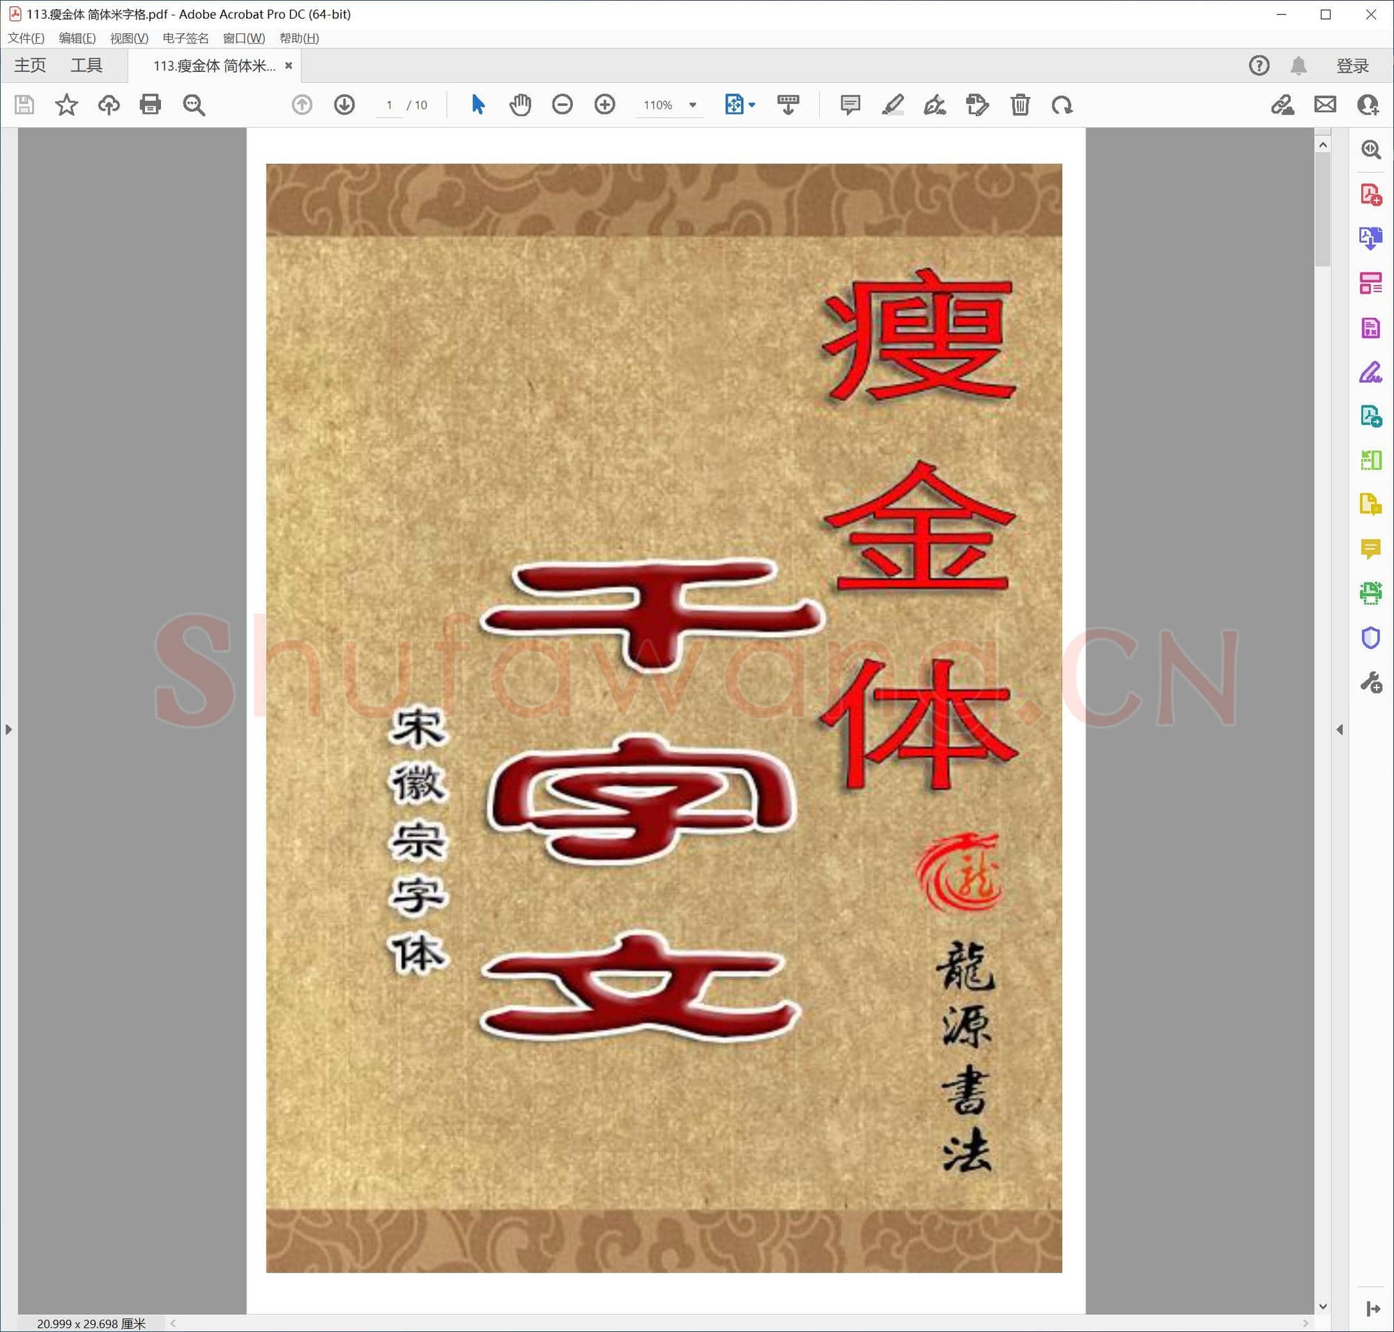Viewport: 1394px width, 1332px height.
Task: Expand the left navigation pane
Action: [x=9, y=729]
